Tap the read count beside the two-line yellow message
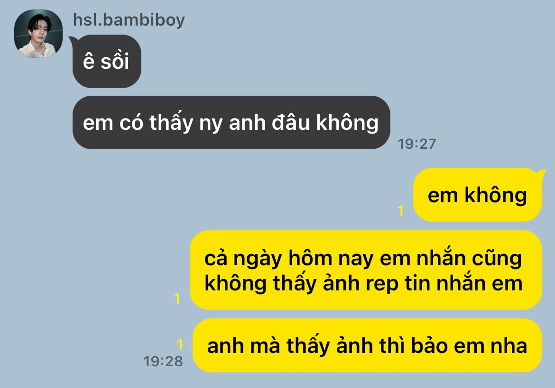 [x=177, y=299]
